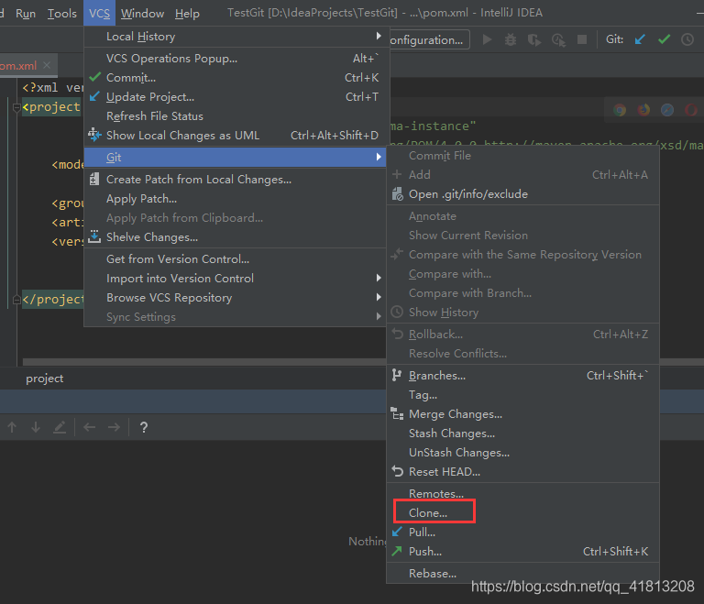Choose Commit... from VCS menu

(235, 78)
